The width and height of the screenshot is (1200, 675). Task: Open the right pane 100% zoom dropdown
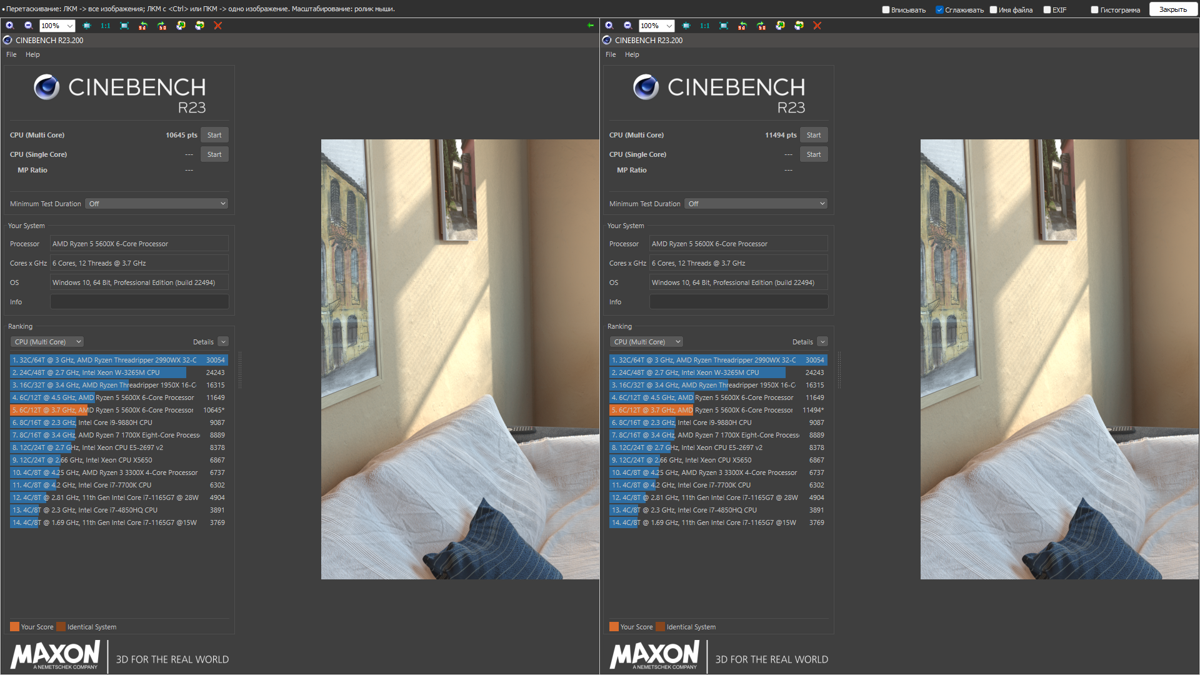click(669, 26)
